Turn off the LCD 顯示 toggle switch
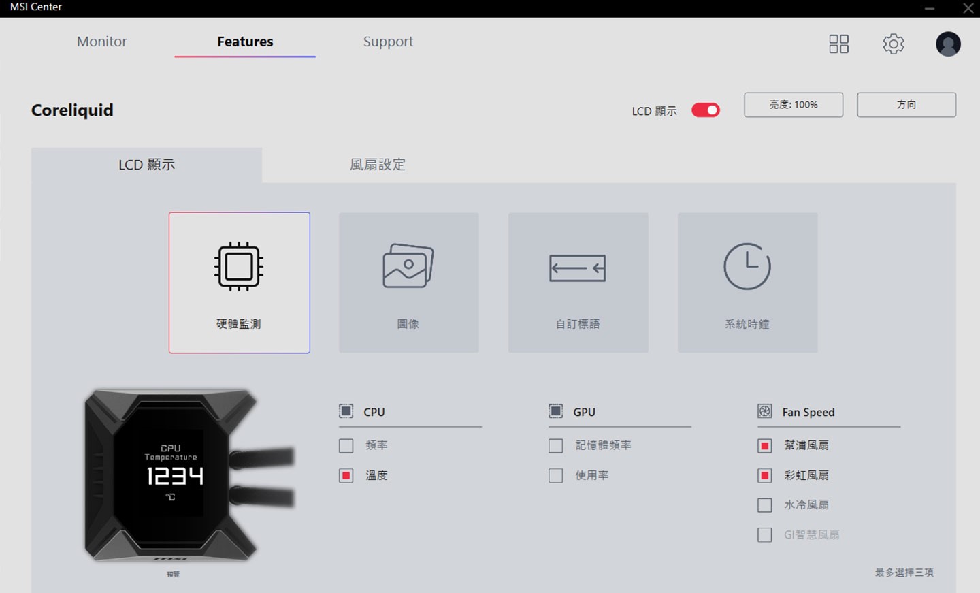980x593 pixels. [706, 110]
